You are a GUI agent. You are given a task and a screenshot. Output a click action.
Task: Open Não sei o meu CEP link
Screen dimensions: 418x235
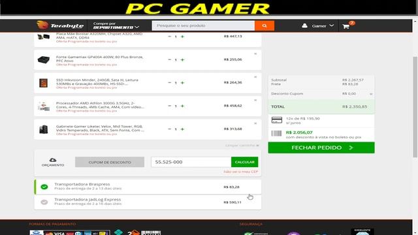(x=241, y=172)
